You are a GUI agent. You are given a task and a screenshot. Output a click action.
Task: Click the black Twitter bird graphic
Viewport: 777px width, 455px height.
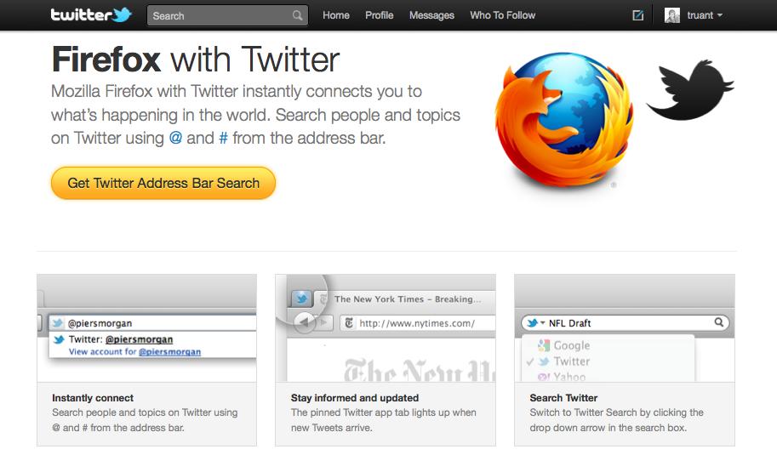click(690, 89)
